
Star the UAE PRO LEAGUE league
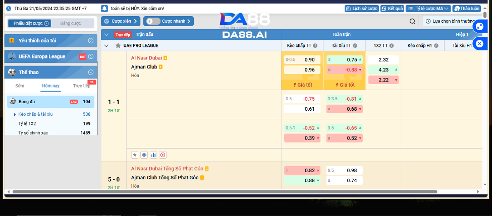click(118, 46)
